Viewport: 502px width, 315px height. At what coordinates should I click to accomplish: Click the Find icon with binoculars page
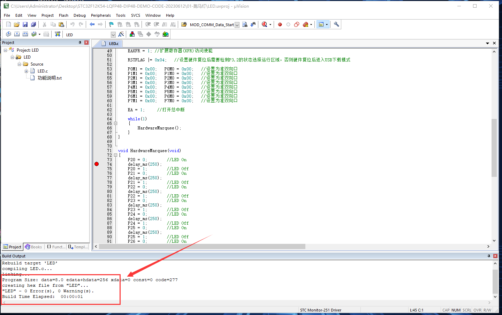[x=245, y=24]
